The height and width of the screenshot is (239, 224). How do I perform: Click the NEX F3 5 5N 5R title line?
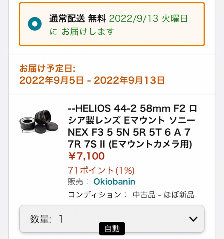[129, 132]
